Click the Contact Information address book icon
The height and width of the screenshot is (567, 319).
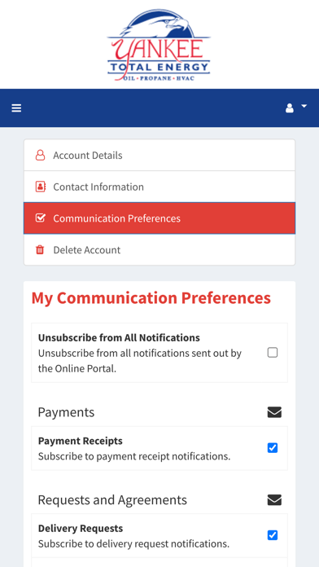pos(40,187)
